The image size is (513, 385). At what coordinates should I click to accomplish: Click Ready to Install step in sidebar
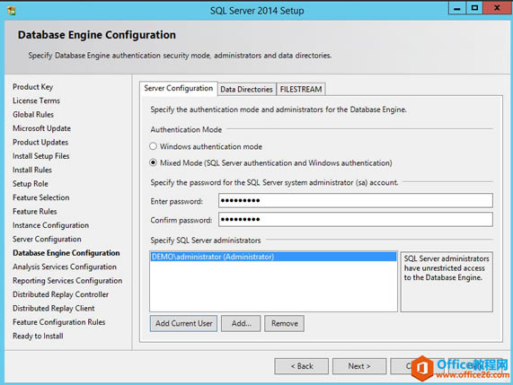pyautogui.click(x=38, y=336)
